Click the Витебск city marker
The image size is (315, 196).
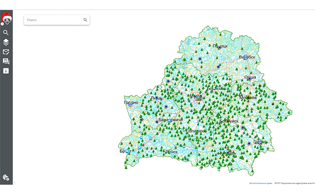(x=246, y=57)
